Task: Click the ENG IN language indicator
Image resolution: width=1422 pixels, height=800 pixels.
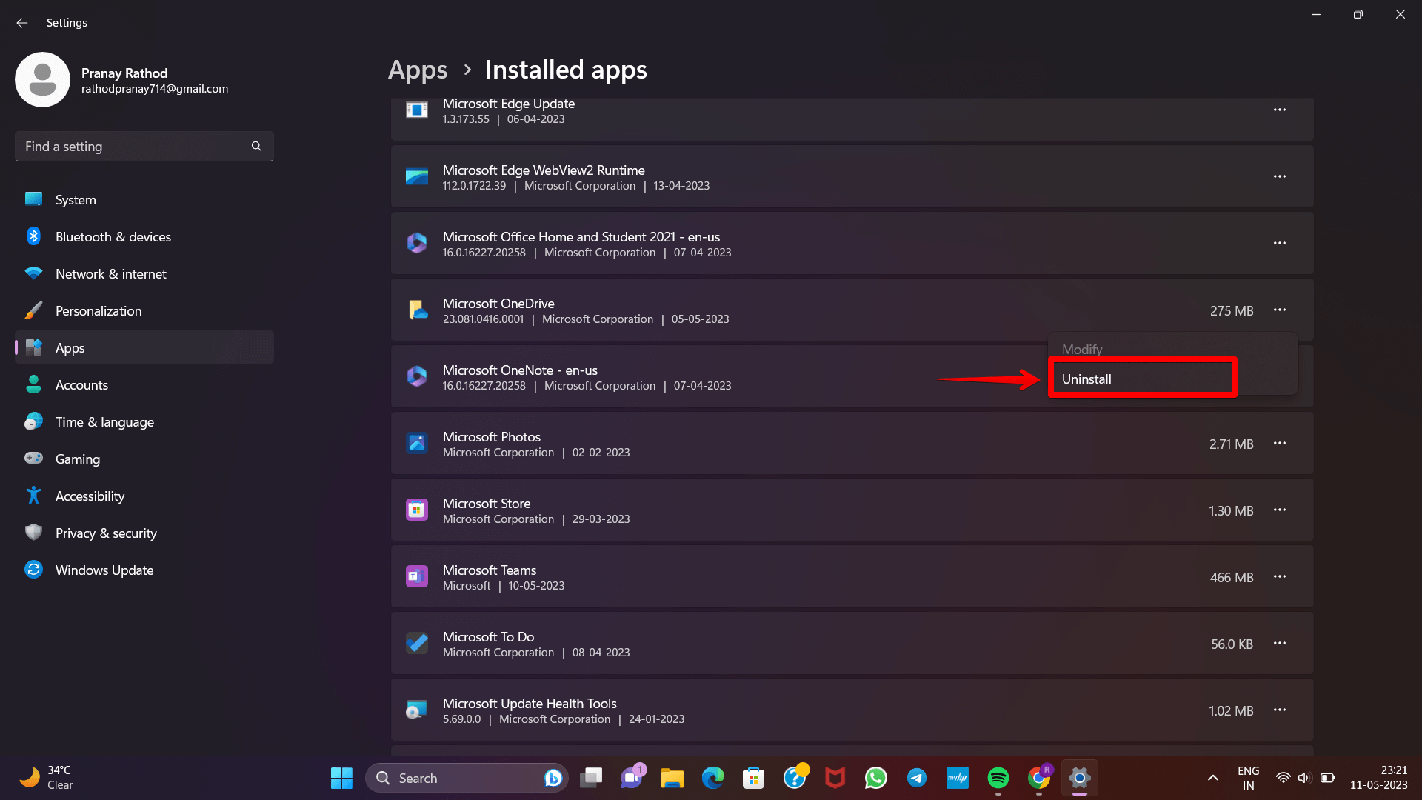Action: point(1249,778)
